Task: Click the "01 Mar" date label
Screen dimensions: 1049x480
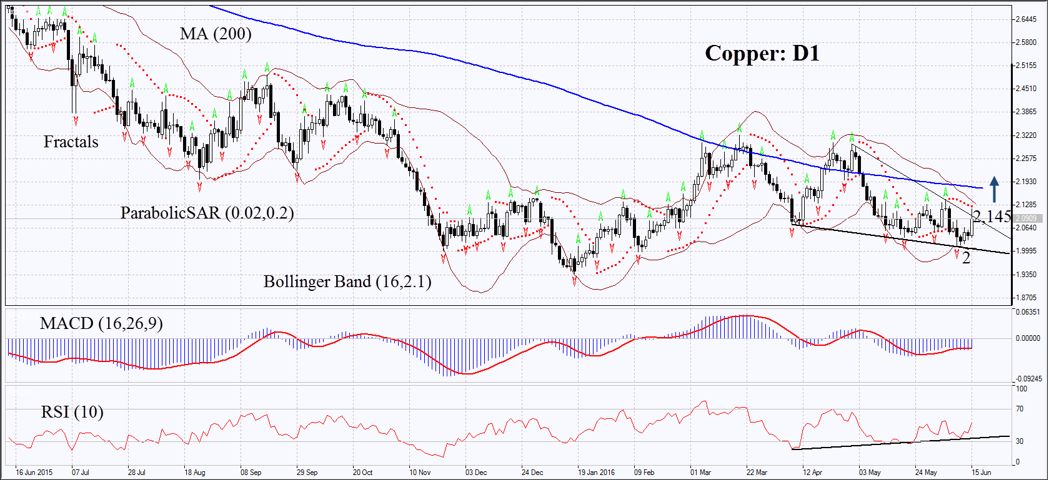Action: coord(700,473)
